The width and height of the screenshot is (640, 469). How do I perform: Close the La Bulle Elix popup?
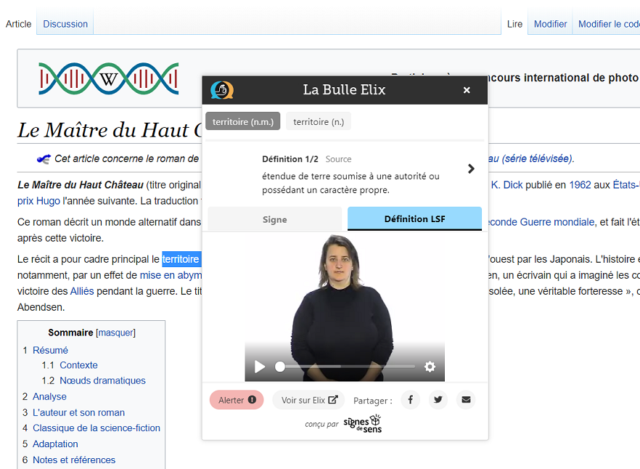coord(467,90)
